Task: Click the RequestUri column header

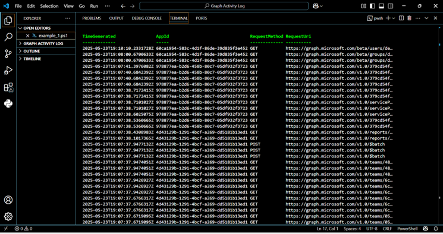Action: [x=298, y=36]
